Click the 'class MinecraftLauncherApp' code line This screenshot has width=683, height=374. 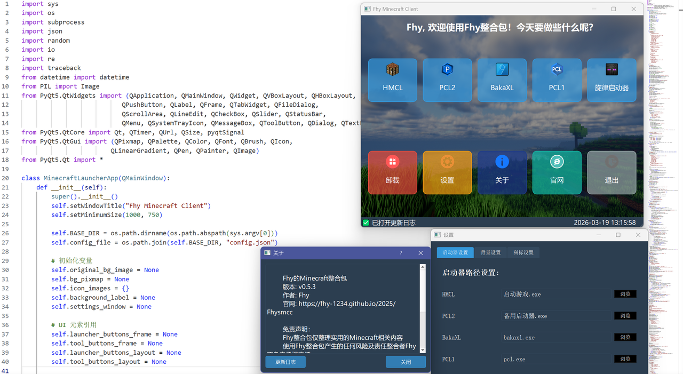(x=96, y=178)
